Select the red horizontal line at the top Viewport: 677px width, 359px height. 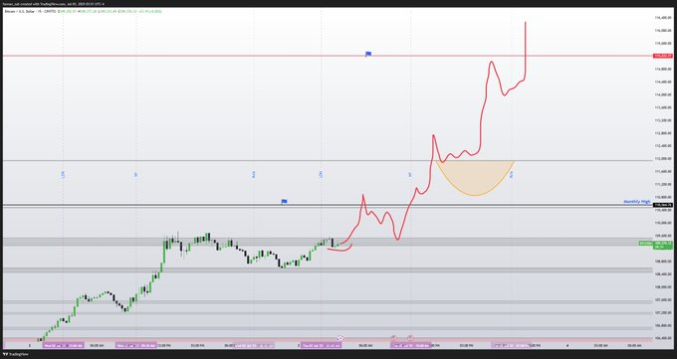329,56
